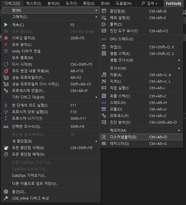This screenshot has width=186, height=205.
Task: Expand the 그래픽(C) submenu arrow
Action: click(96, 17)
